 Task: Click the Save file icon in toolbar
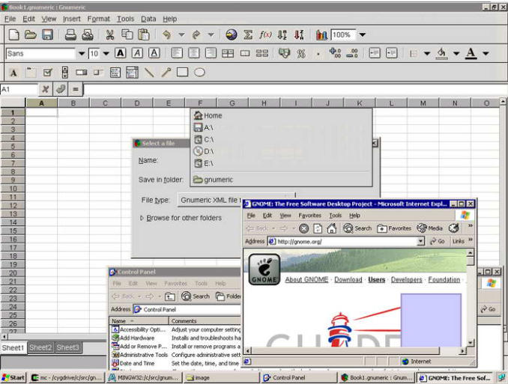(x=47, y=34)
